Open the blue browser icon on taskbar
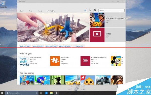This screenshot has height=95, width=151. tap(46, 93)
